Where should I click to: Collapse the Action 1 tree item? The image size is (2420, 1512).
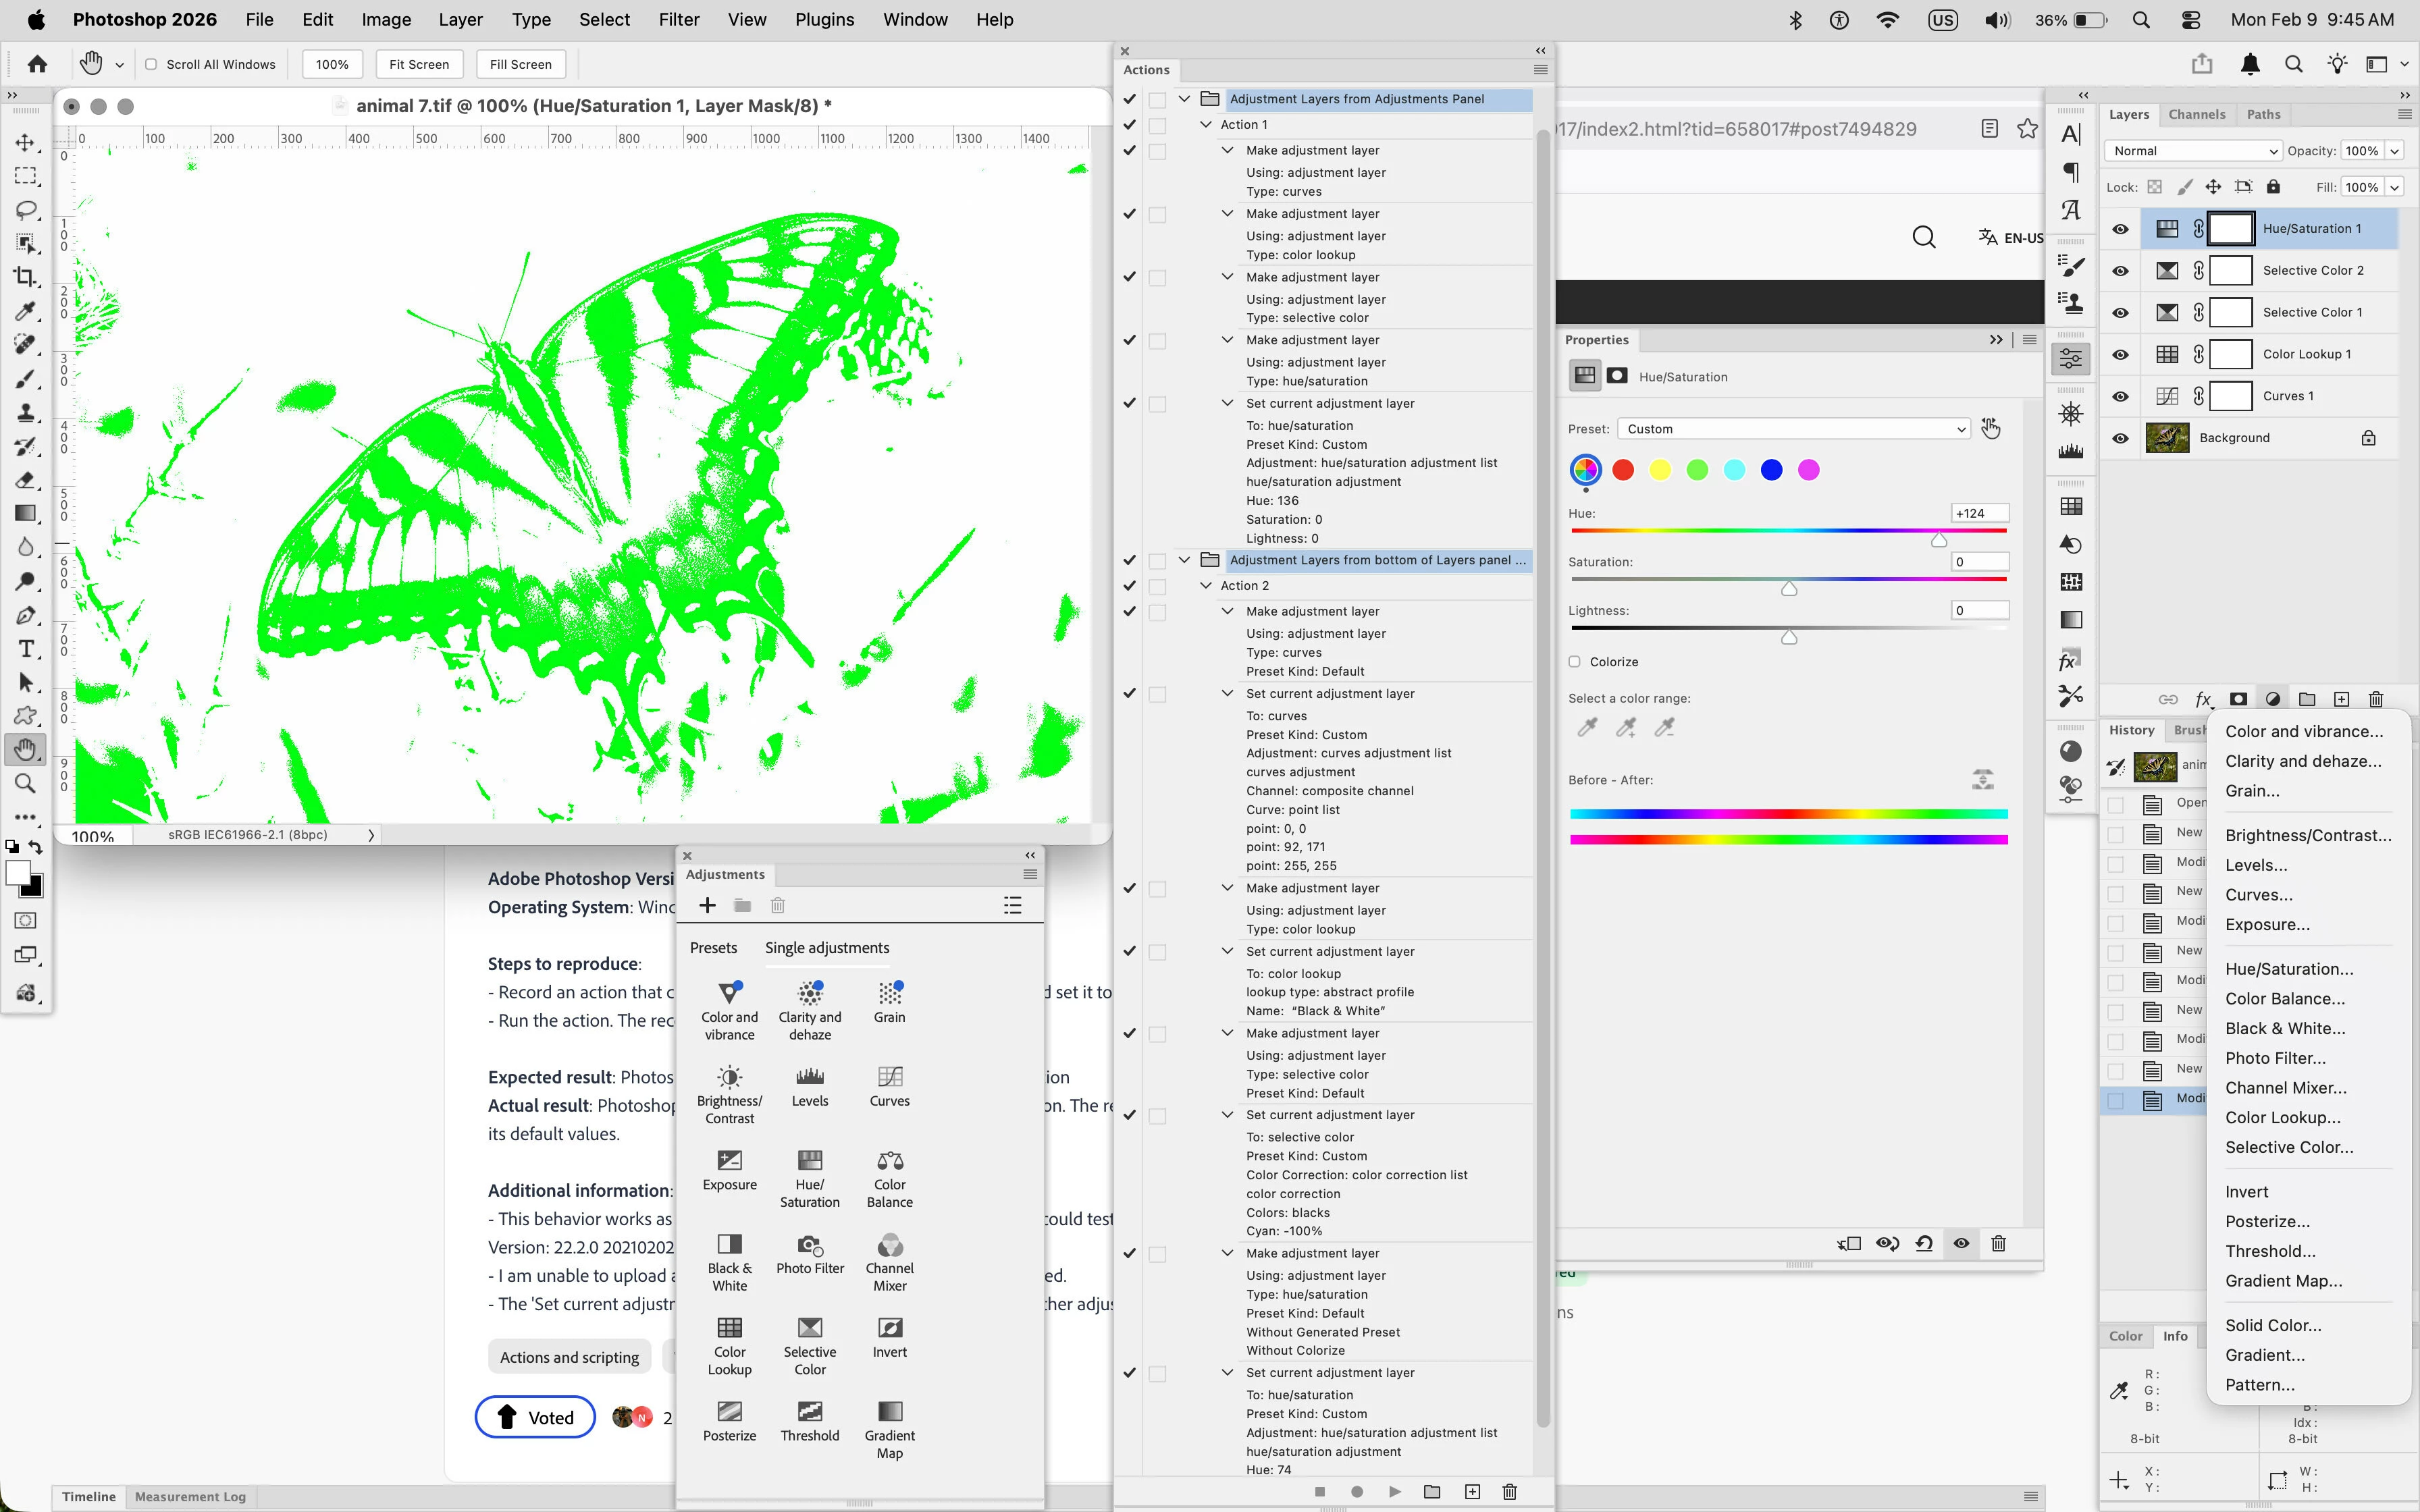pyautogui.click(x=1206, y=125)
